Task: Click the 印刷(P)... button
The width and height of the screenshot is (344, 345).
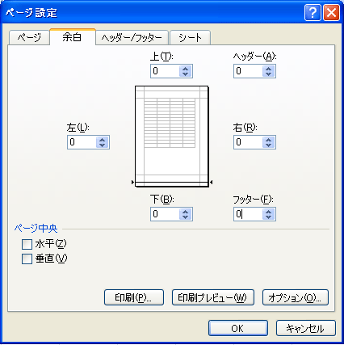Action: click(x=134, y=297)
